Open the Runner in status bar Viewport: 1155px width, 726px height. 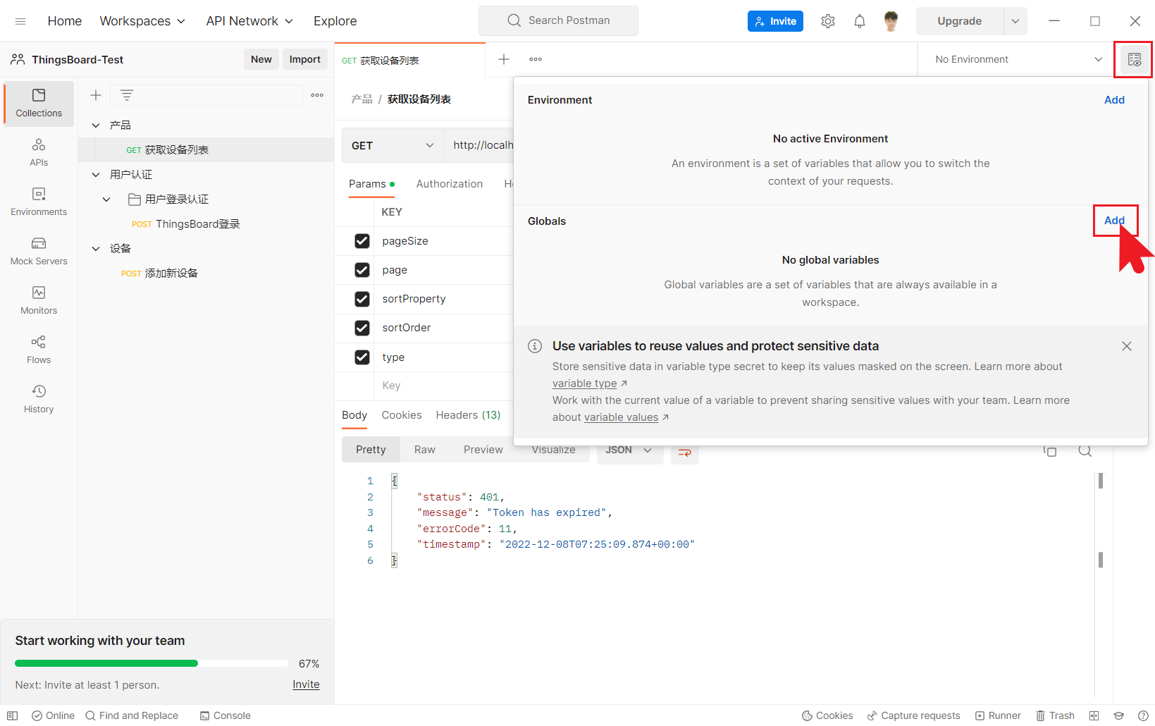[998, 715]
